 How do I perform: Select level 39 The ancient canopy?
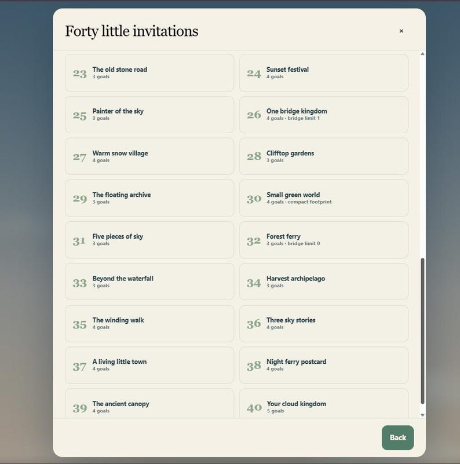(x=149, y=403)
